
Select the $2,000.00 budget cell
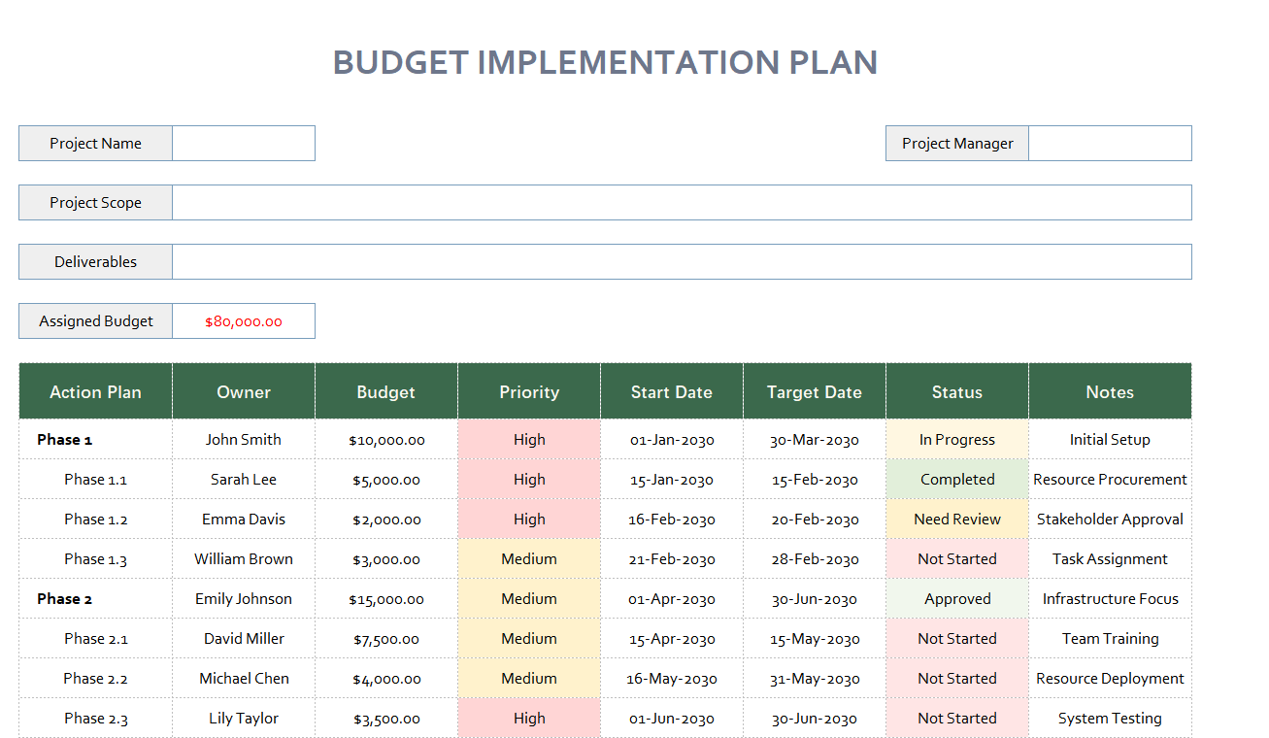click(x=386, y=519)
